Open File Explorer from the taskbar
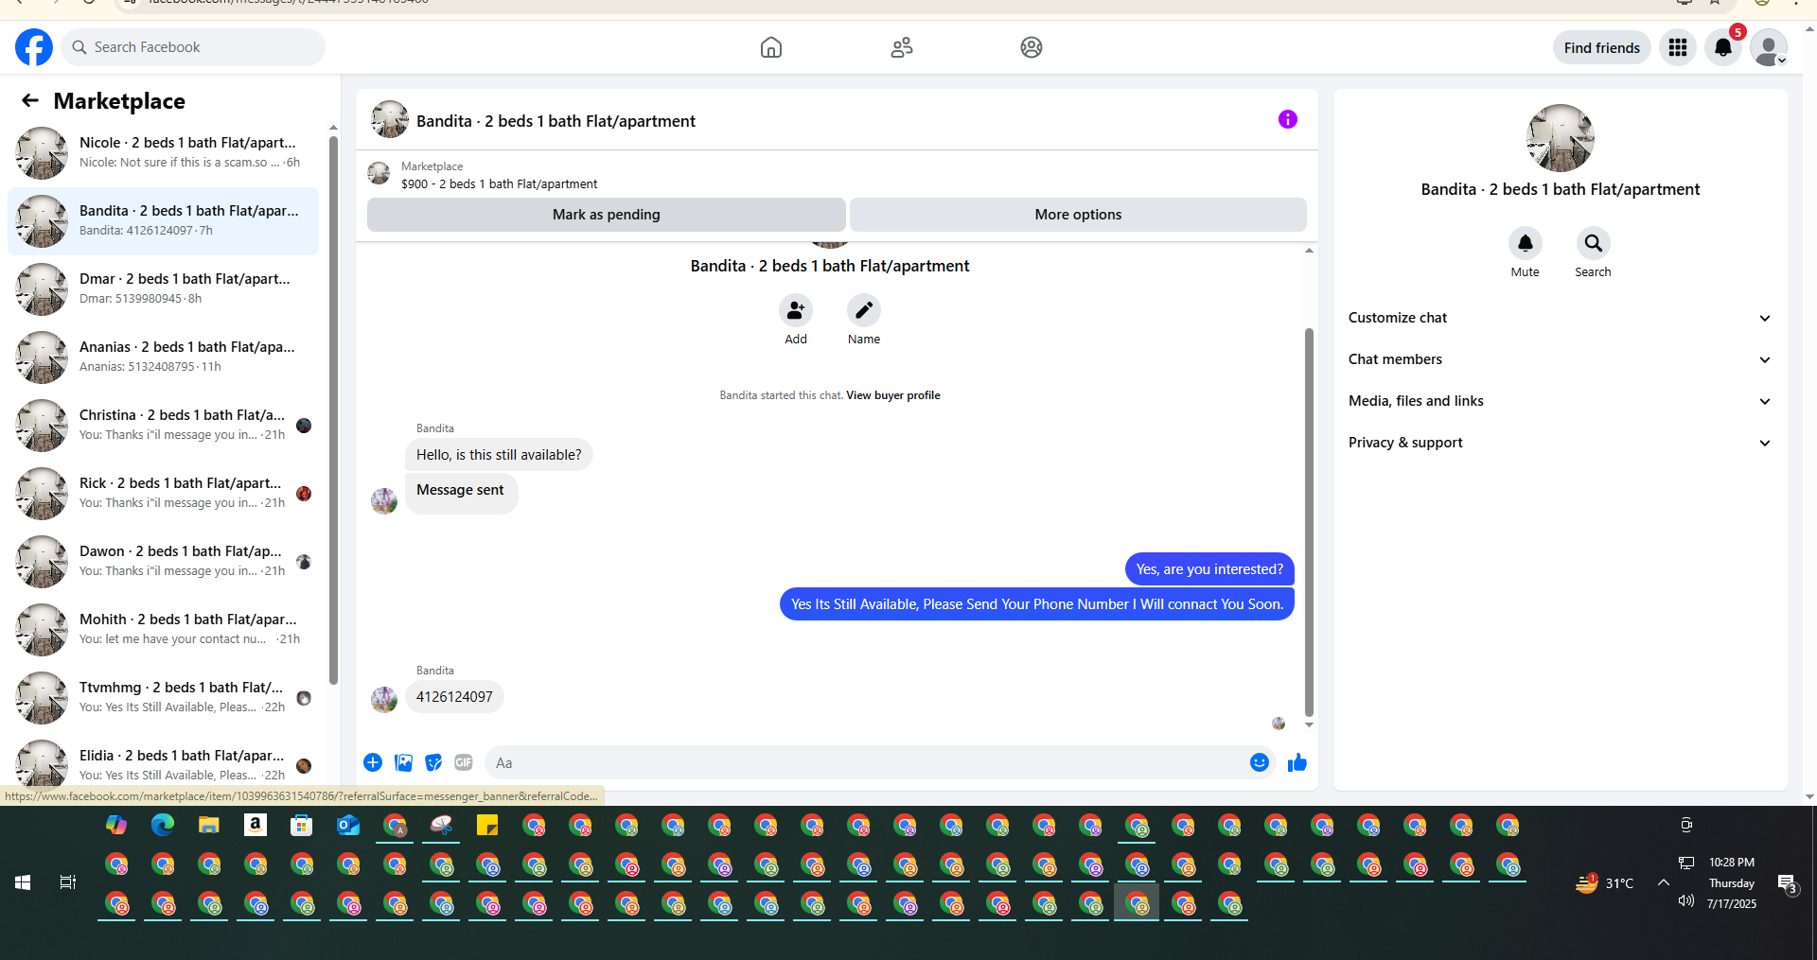The height and width of the screenshot is (960, 1817). pos(209,826)
